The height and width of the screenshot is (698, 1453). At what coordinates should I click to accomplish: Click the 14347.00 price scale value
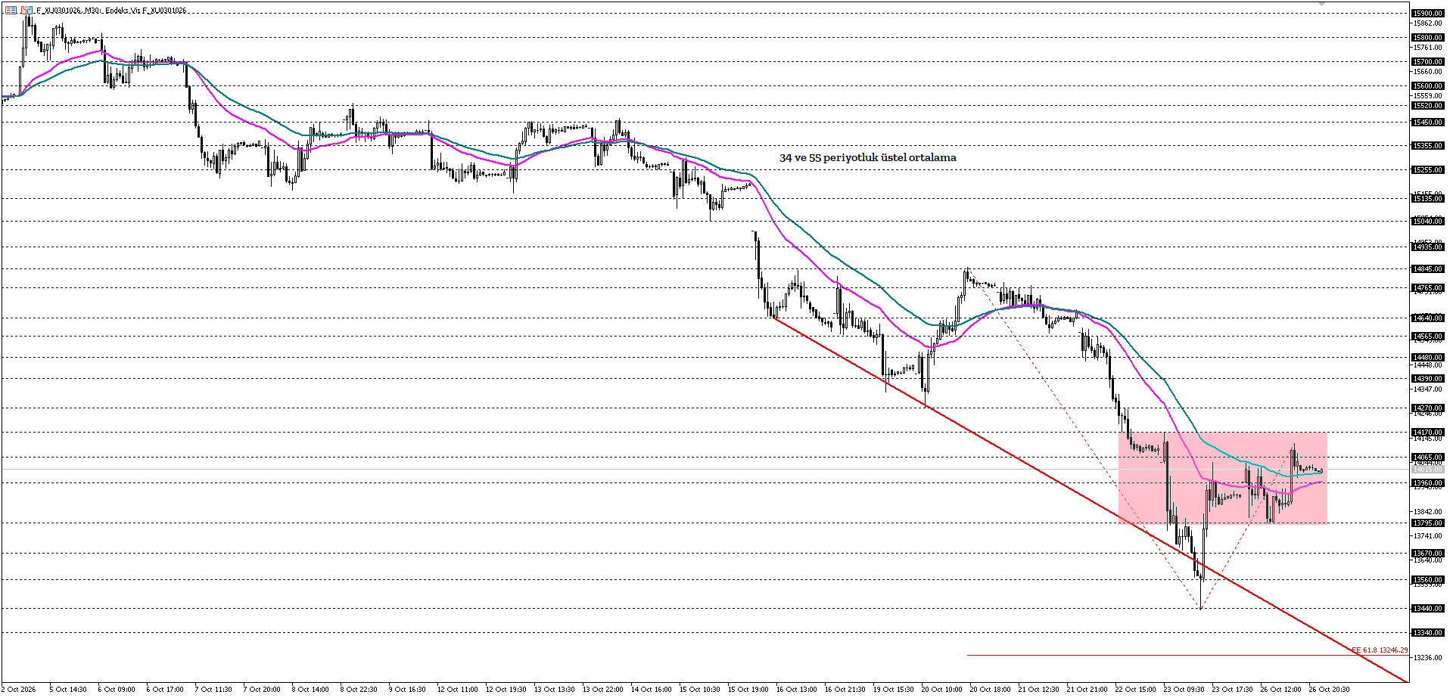point(1427,389)
